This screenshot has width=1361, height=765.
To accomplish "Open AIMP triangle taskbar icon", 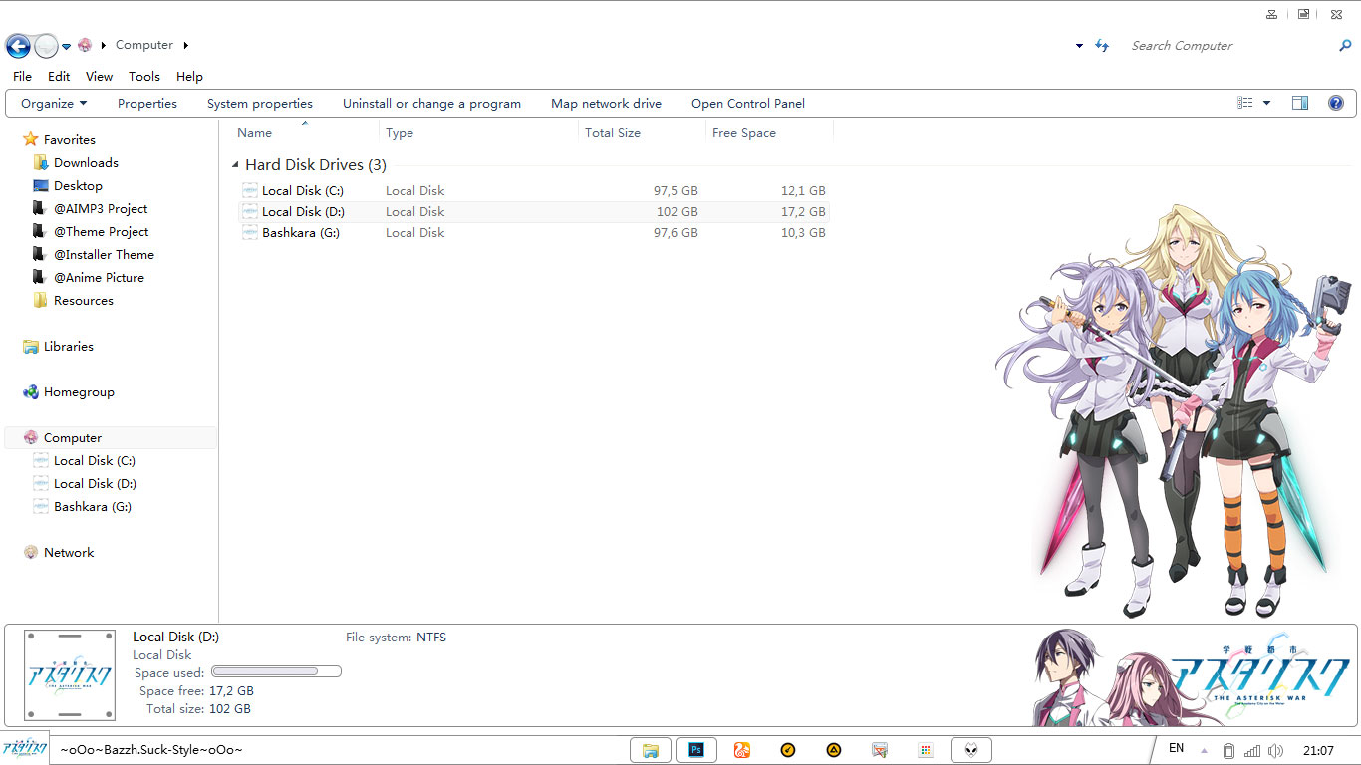I will pyautogui.click(x=834, y=750).
